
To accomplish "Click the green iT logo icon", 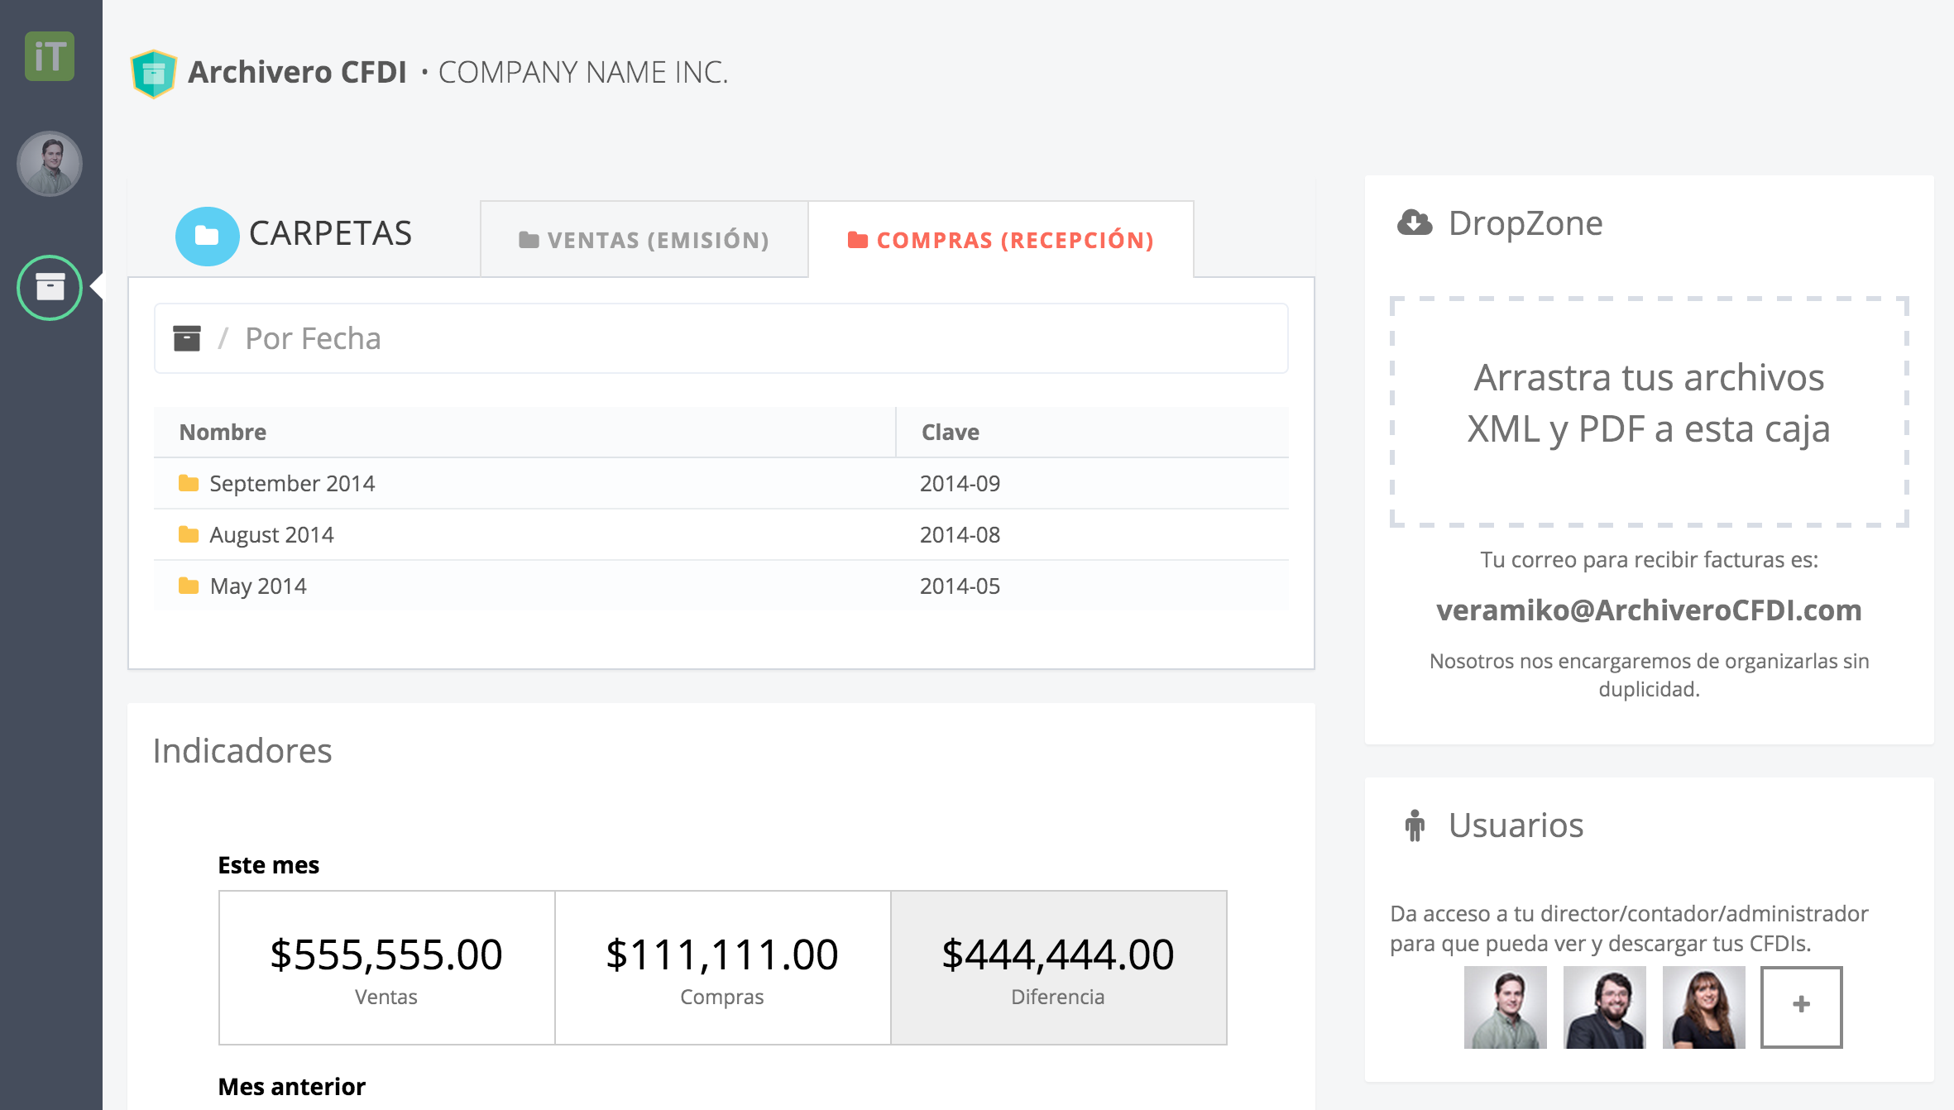I will (50, 56).
